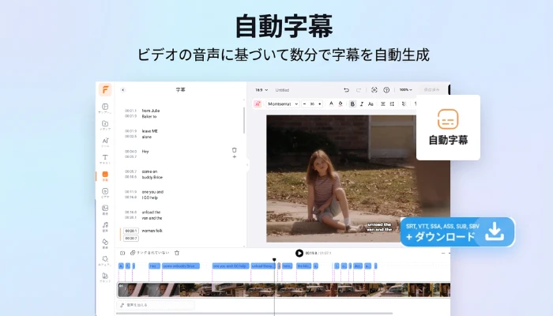This screenshot has height=316, width=553.
Task: Go back from the subtitle panel
Action: pos(122,90)
